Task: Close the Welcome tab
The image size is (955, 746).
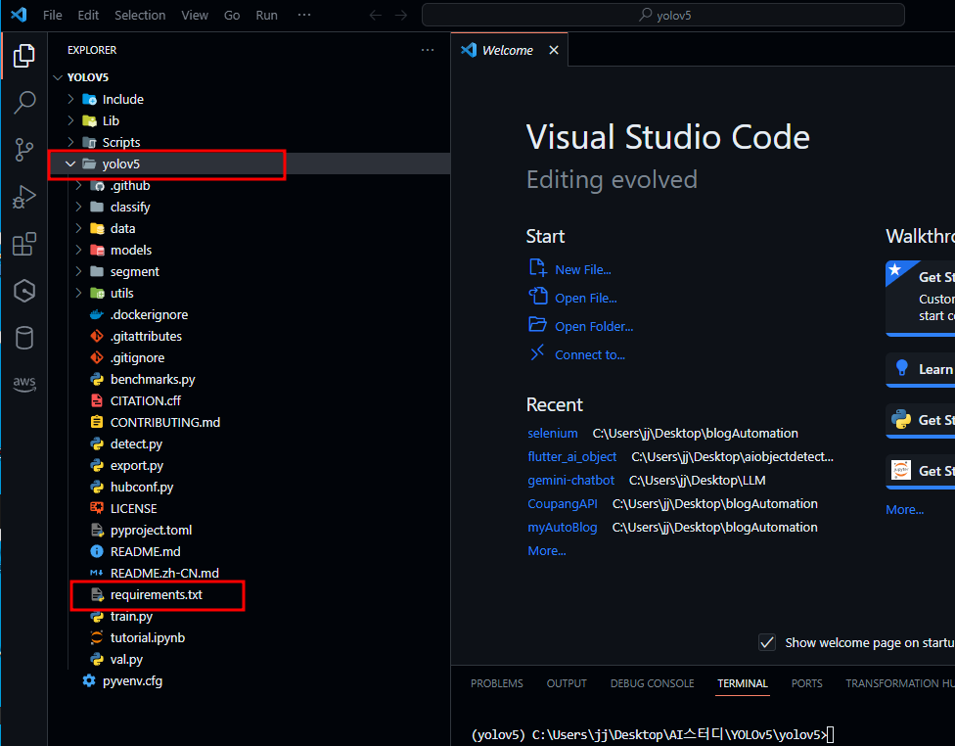Action: pyautogui.click(x=554, y=50)
